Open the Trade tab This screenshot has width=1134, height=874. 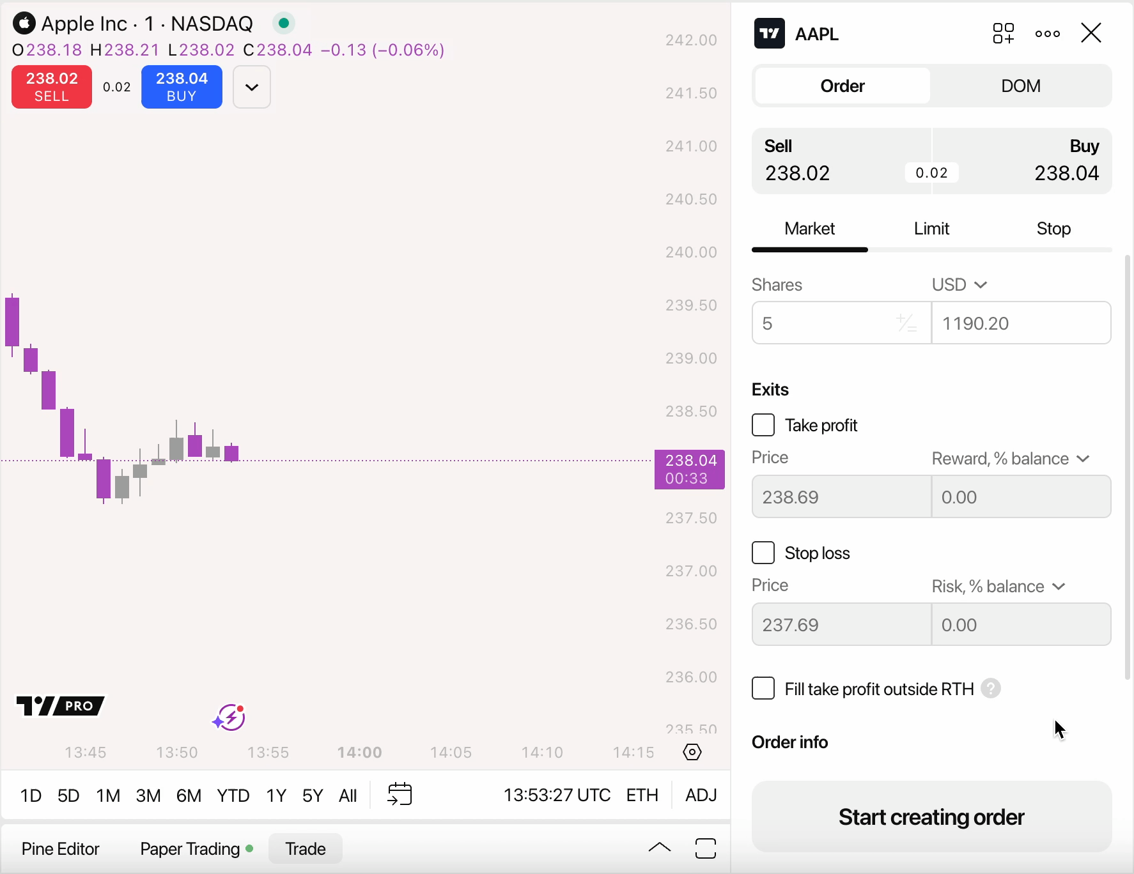306,849
